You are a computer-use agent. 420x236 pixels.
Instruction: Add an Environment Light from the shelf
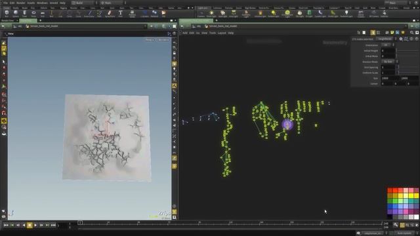(x=287, y=14)
